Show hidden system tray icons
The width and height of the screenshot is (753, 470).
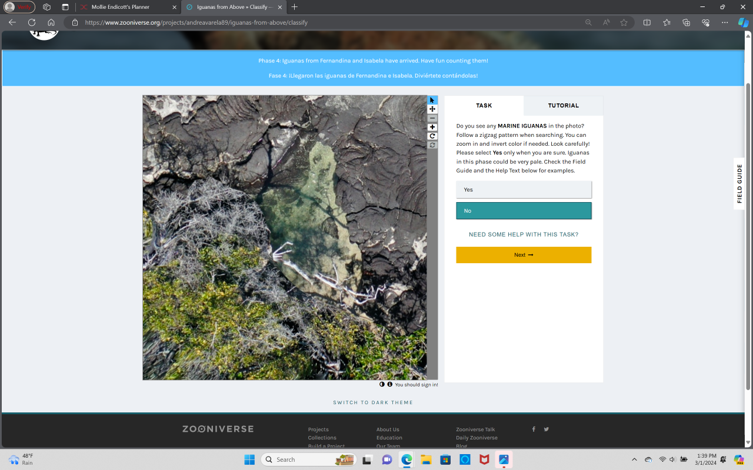point(634,459)
